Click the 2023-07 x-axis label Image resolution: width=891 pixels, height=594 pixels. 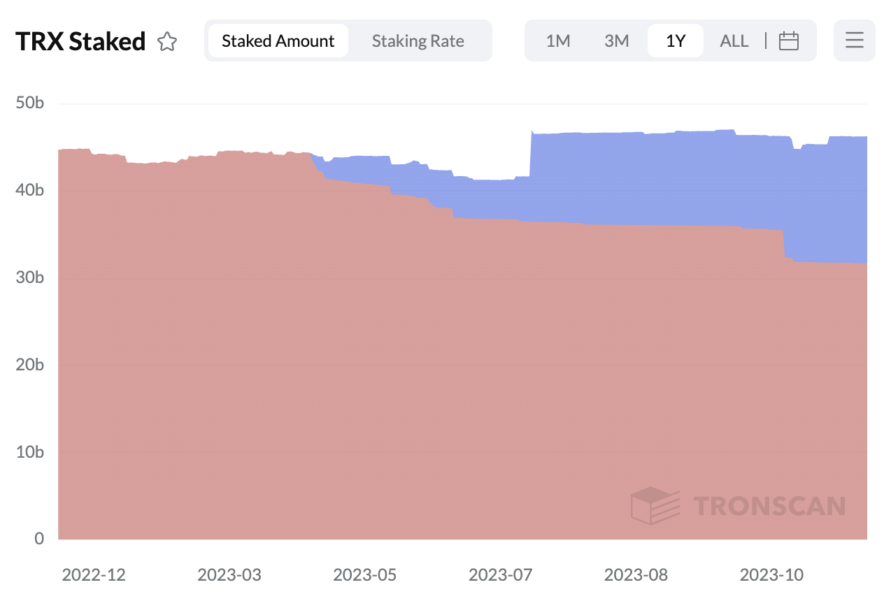tap(500, 575)
